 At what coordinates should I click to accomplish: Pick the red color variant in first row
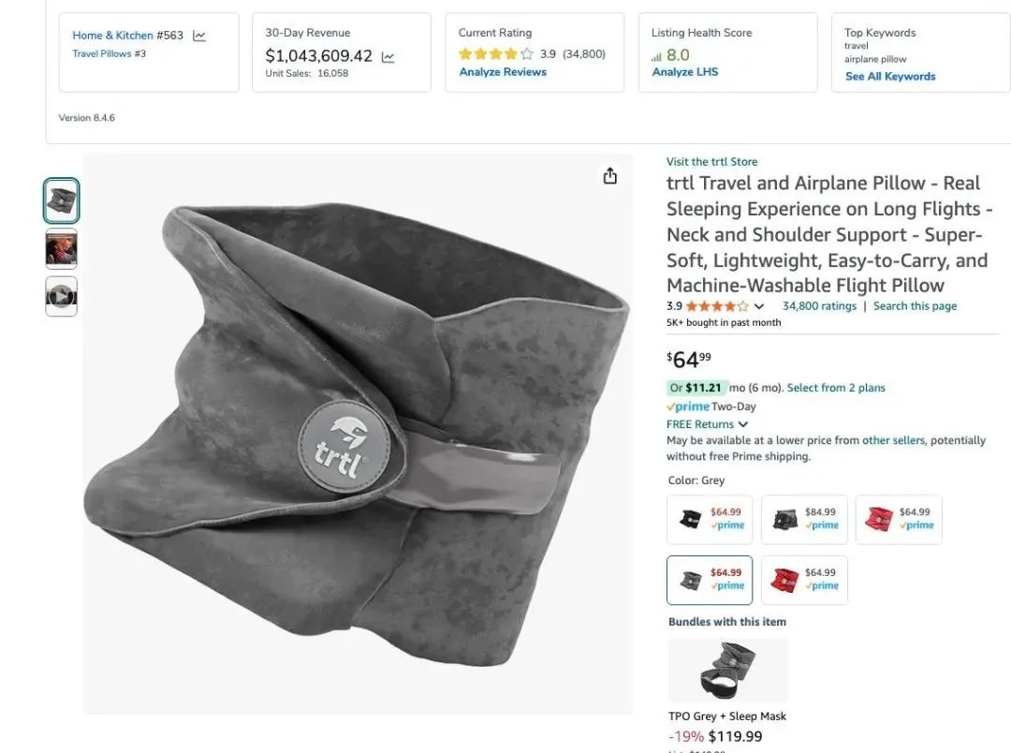tap(899, 520)
